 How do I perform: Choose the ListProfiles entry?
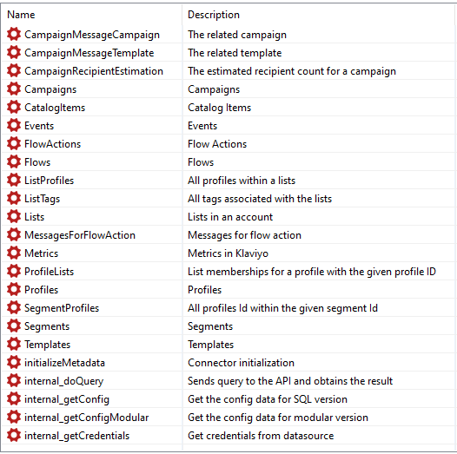[x=50, y=181]
